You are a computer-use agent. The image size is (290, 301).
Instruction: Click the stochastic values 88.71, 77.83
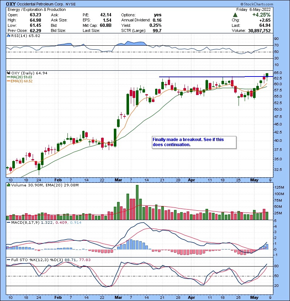78,260
